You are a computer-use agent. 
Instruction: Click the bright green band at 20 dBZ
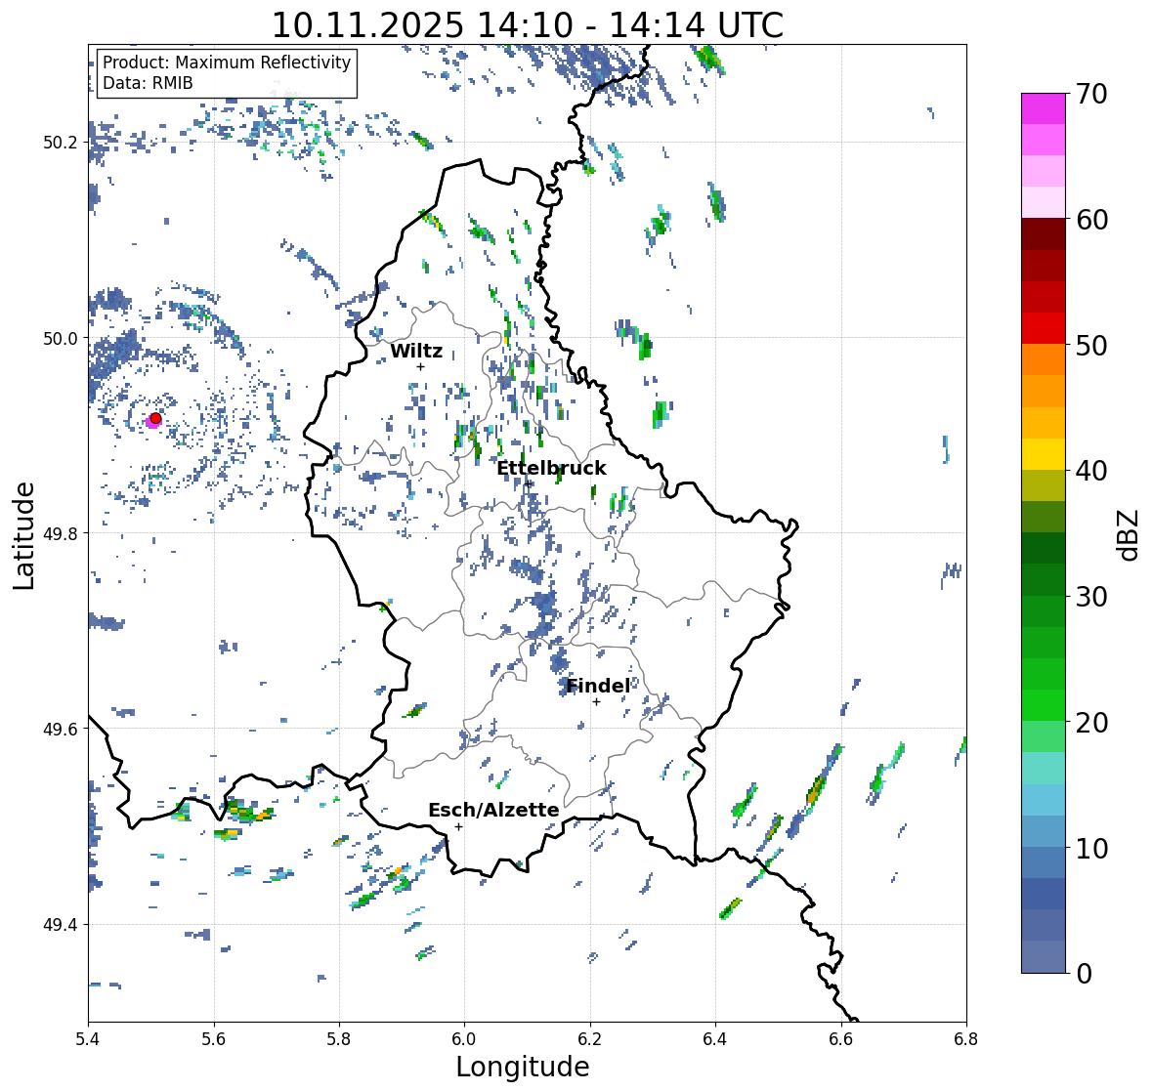click(1043, 705)
